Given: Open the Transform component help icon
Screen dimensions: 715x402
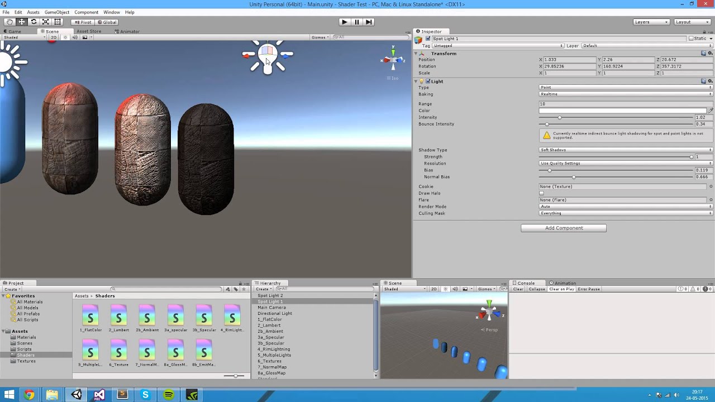Looking at the screenshot, I should (704, 54).
